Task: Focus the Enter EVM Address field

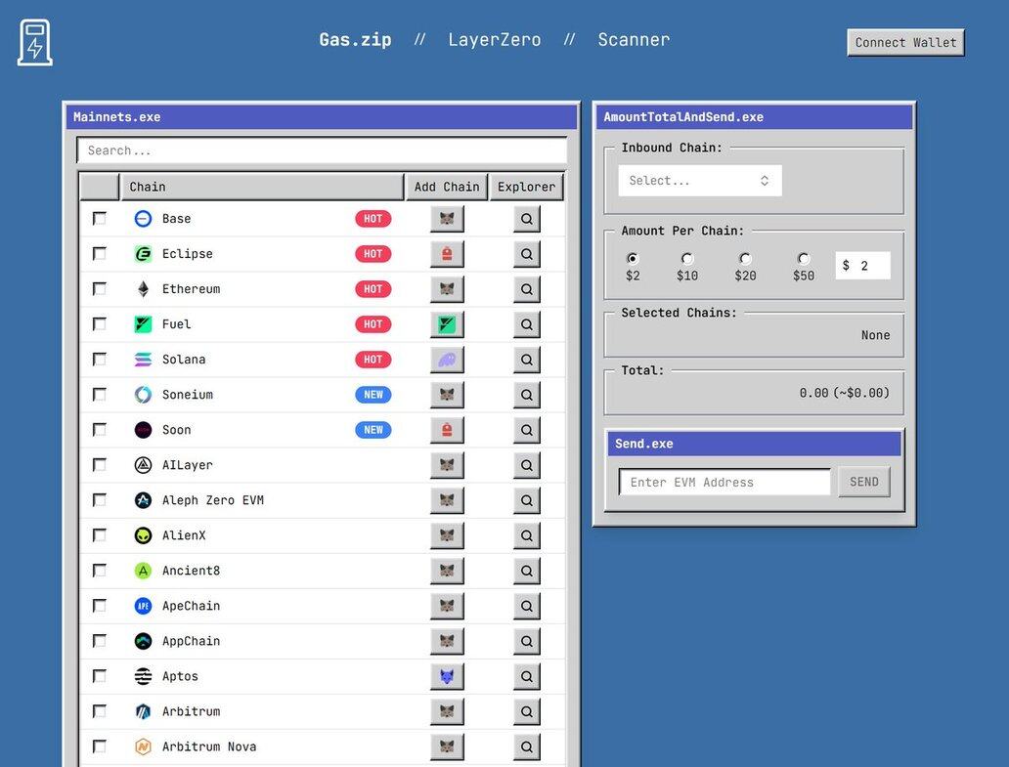Action: [x=724, y=483]
